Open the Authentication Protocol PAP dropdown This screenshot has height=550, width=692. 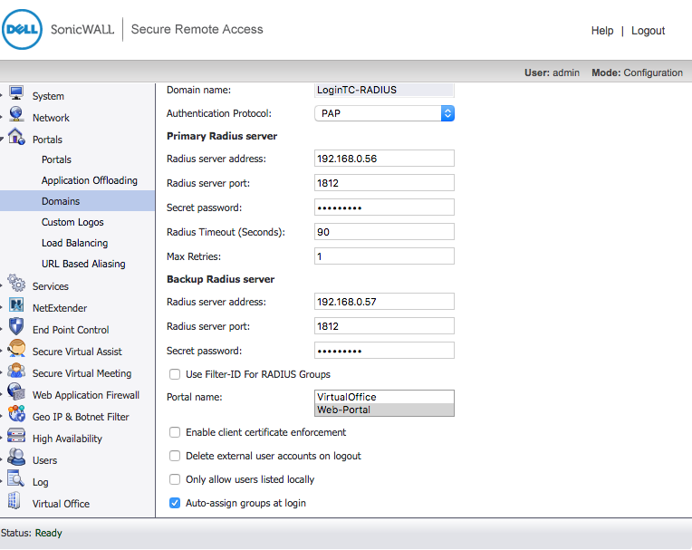(x=384, y=113)
